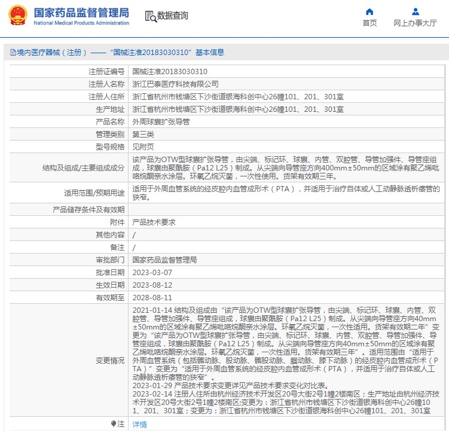Click the document icon before 境内医疗器械

pos(13,53)
